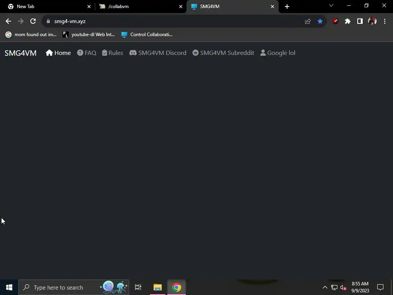Screen dimensions: 393x295
Task: Close the SMG4VM tab
Action: pyautogui.click(x=272, y=7)
